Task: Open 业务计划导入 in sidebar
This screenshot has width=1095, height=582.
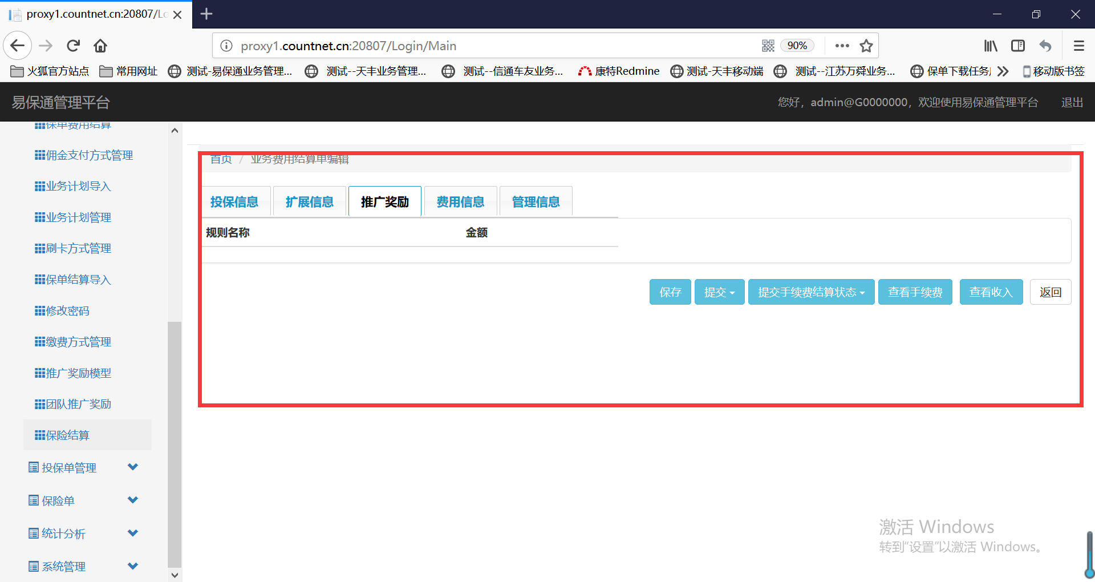Action: tap(73, 186)
